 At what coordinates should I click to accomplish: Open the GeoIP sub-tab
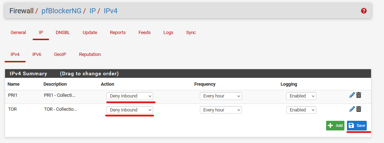[60, 54]
